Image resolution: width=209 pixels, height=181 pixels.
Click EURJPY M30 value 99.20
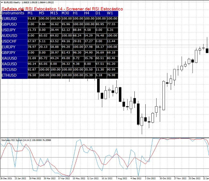coord(66,47)
